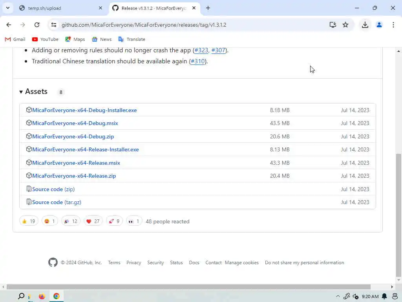Close the temp.sh/upload tab

100,8
